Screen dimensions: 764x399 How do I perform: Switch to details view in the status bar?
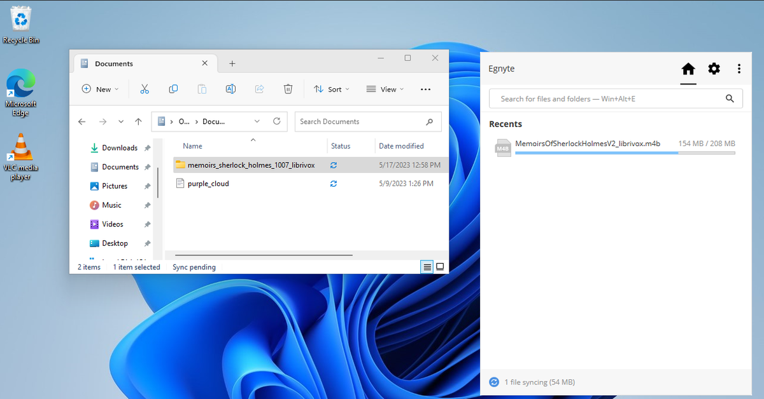click(x=427, y=267)
